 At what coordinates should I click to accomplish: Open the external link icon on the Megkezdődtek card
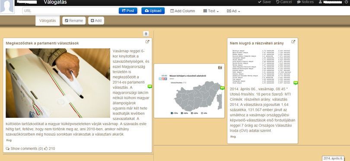pos(147,42)
